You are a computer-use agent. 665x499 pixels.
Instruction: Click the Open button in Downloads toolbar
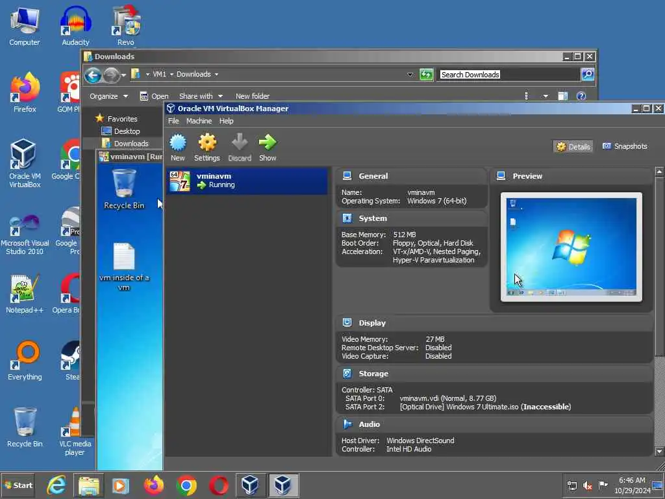click(155, 96)
